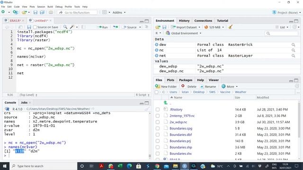Re-run previous code region
The image size is (303, 170).
(x=116, y=27)
